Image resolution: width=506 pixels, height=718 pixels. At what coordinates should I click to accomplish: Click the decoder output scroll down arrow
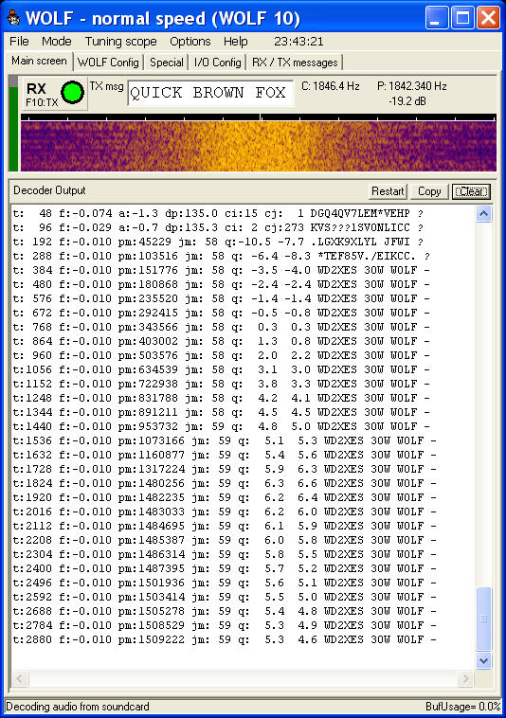point(484,660)
